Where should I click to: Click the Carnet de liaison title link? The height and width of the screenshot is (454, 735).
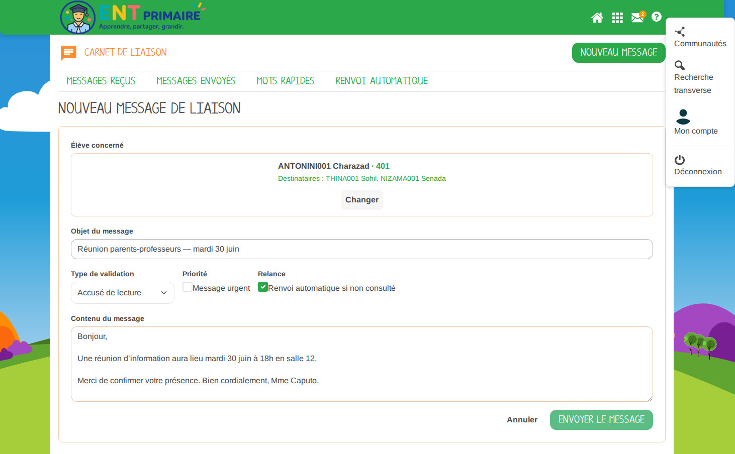(126, 52)
